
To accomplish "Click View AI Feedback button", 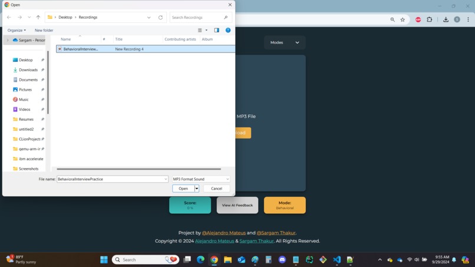I will [237, 205].
